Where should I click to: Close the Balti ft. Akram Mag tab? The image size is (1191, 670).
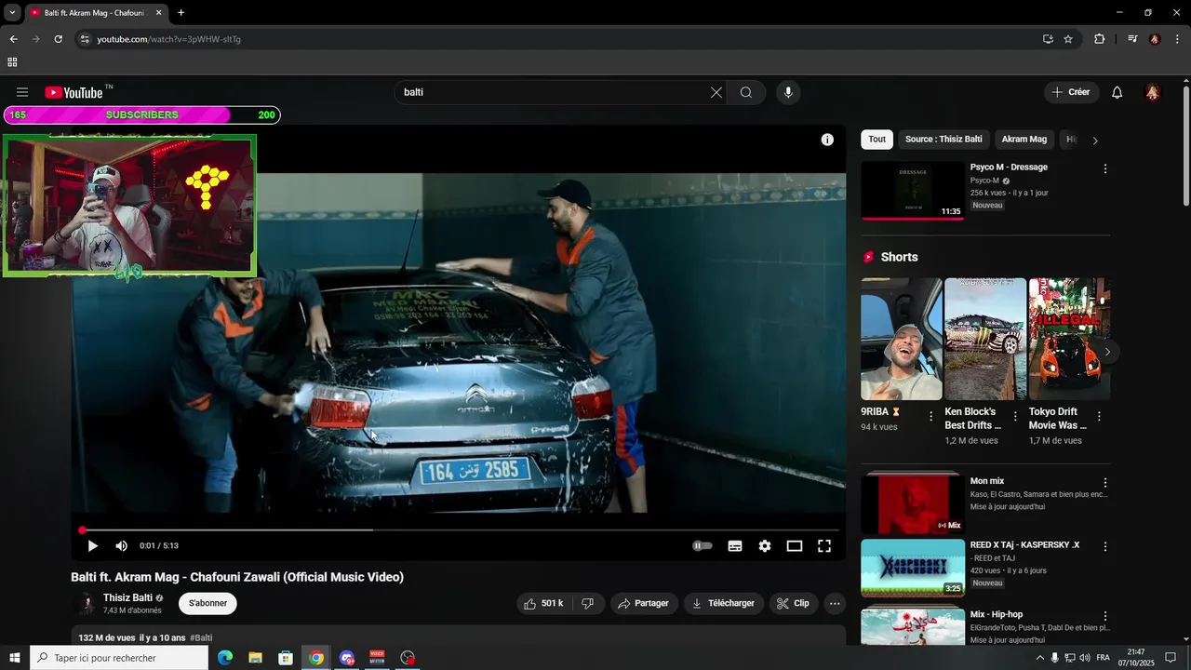pos(158,13)
